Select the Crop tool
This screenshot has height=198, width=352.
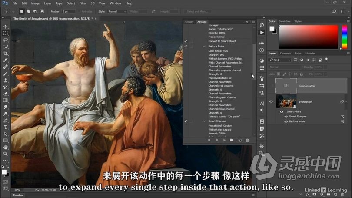5,53
